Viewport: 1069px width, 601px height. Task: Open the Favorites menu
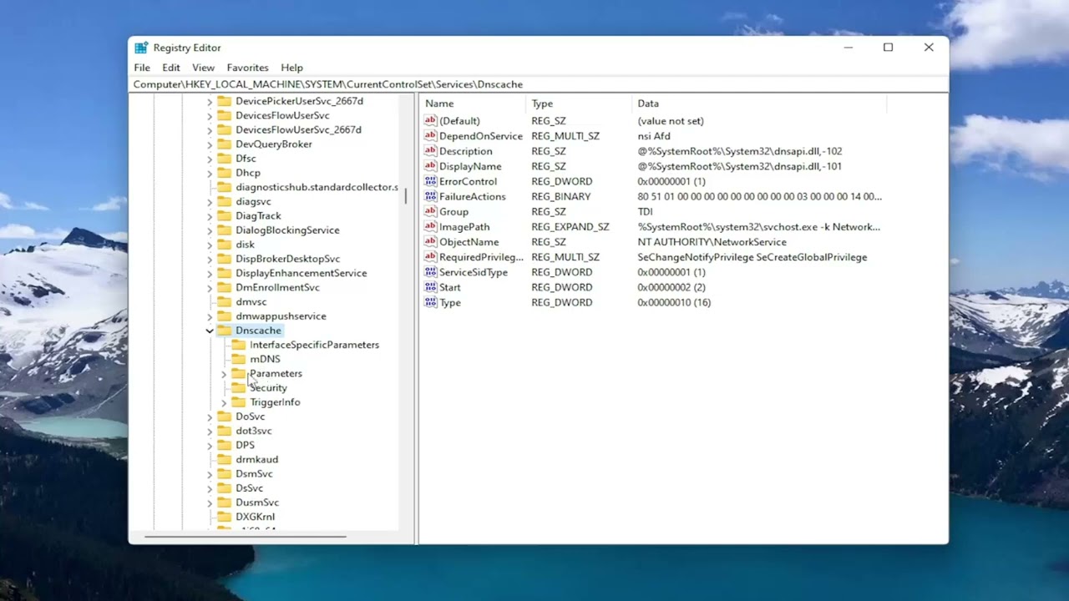click(247, 68)
